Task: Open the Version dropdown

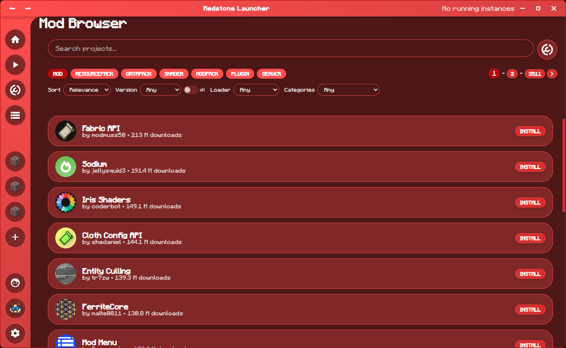Action: pos(160,90)
